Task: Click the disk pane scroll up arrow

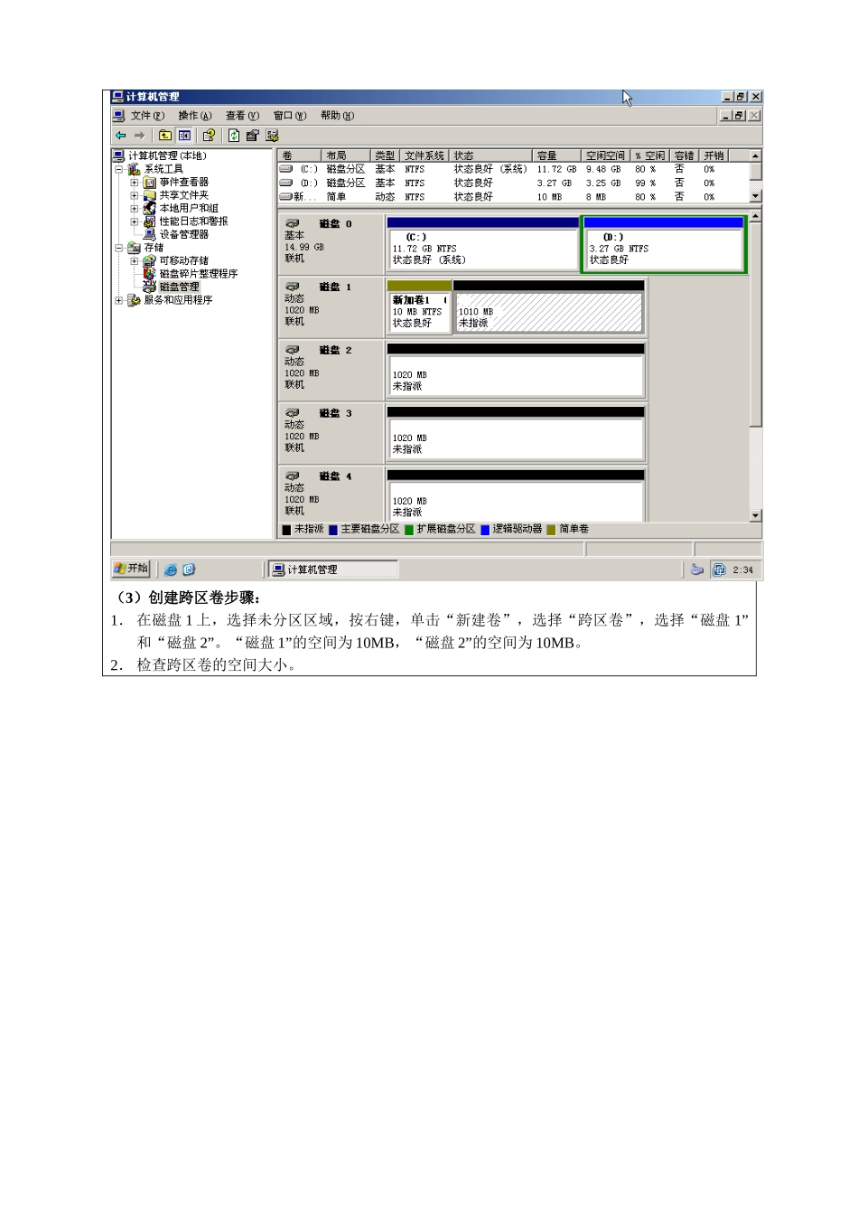Action: 756,216
